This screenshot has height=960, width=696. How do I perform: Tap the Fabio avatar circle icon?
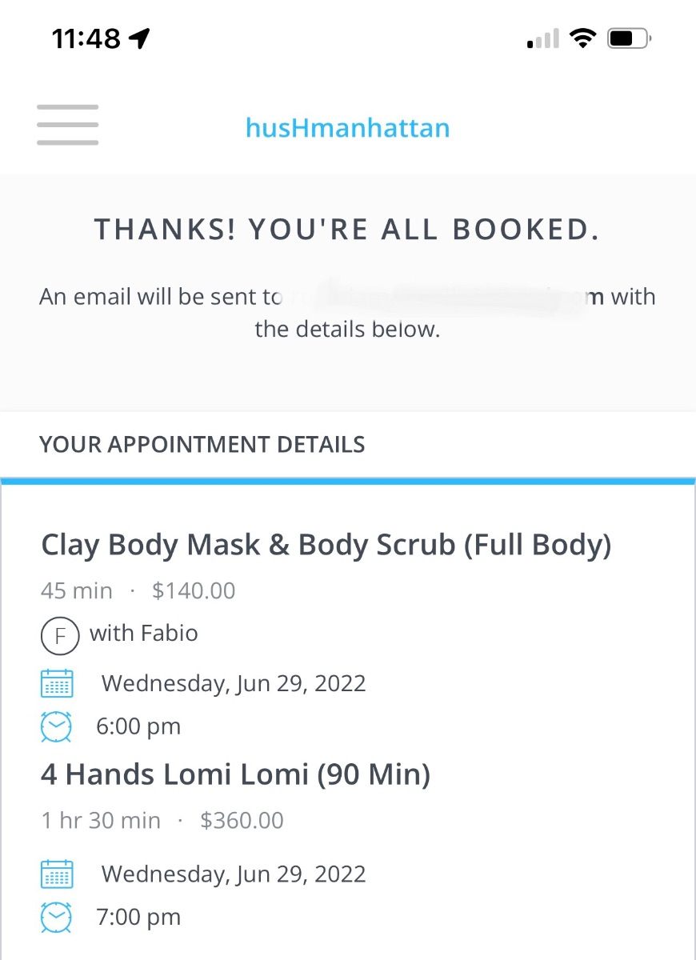(x=60, y=637)
